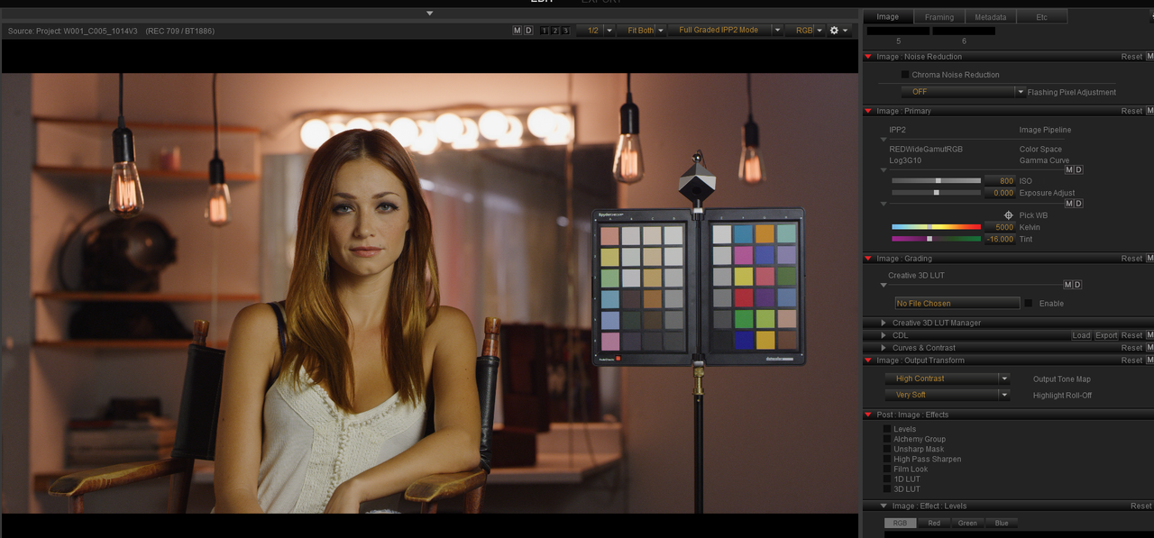Tick the Creative 3D LUT Enable checkbox
Image resolution: width=1154 pixels, height=538 pixels.
[1028, 304]
